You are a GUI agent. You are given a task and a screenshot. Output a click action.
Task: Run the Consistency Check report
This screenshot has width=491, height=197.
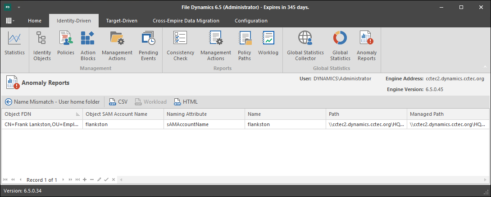[x=180, y=45]
